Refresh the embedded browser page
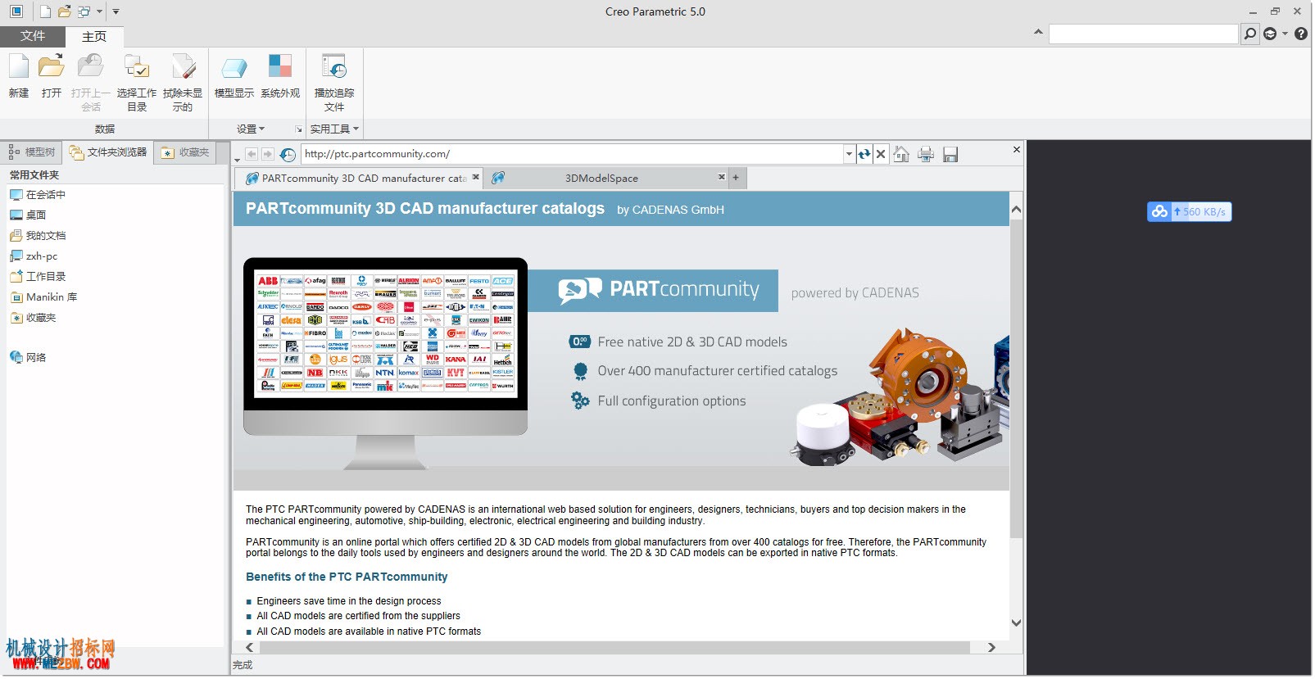 864,154
